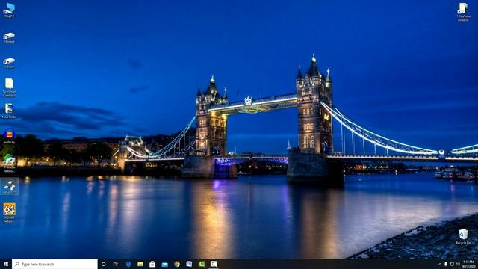
Task: Open the blue-white app icon after Chrome
Action: click(x=189, y=264)
